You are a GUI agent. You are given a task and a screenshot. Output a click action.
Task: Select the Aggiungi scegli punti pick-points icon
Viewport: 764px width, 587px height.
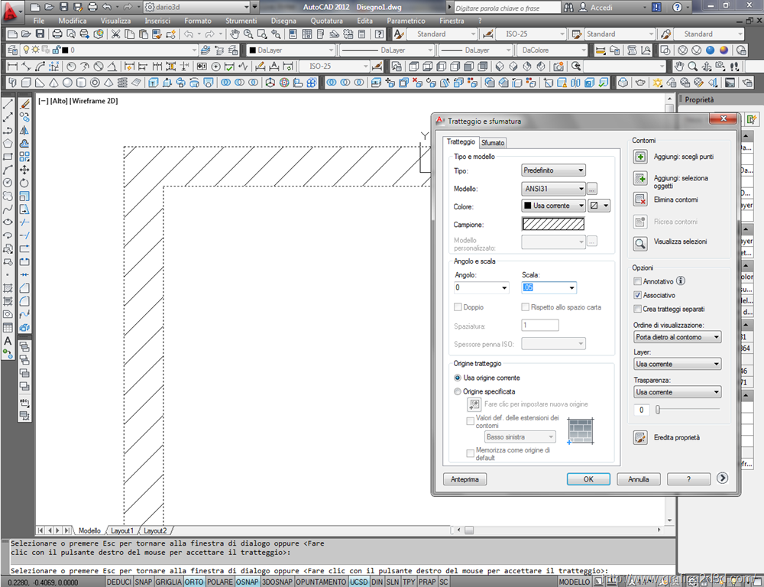[x=639, y=156]
